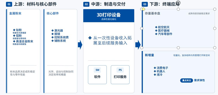Click the 铺粉系统 bullet item
Viewport: 218px width, 95px height.
tap(58, 41)
